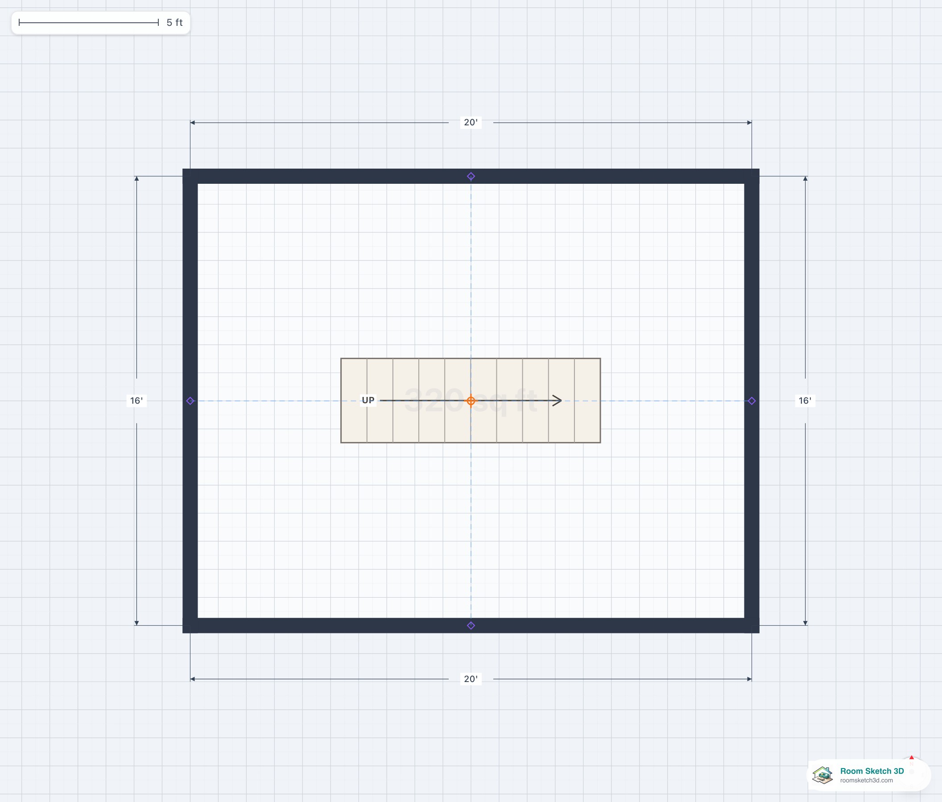The width and height of the screenshot is (942, 802).
Task: Click the left wall midpoint diamond handle
Action: (x=190, y=401)
